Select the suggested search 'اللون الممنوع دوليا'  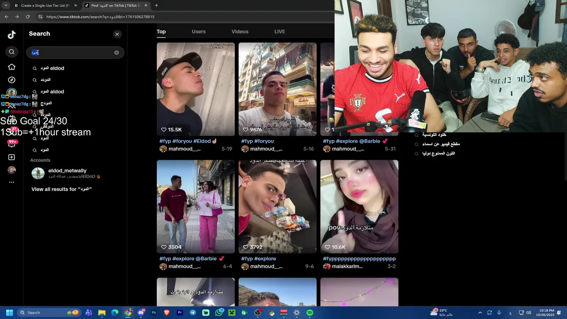439,153
